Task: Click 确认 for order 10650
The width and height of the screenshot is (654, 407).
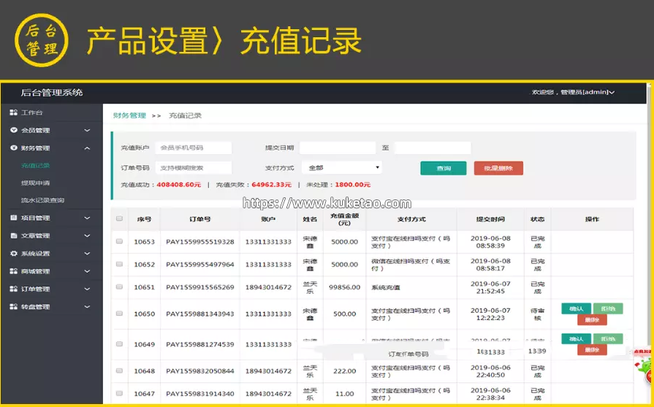Action: 576,308
